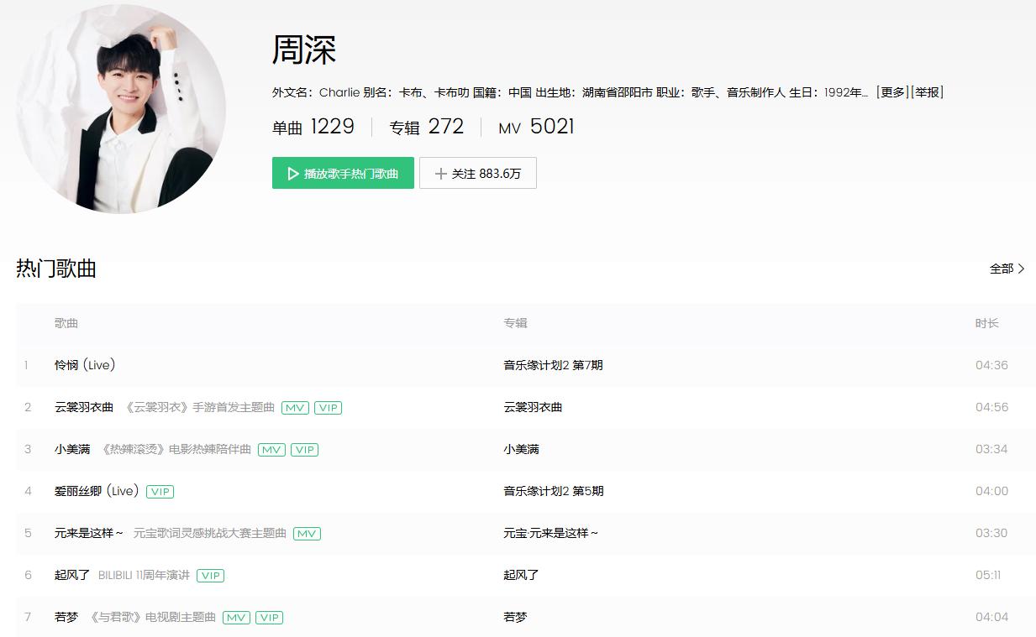Click the VIP badge on 起风了
This screenshot has height=637, width=1036.
[210, 575]
